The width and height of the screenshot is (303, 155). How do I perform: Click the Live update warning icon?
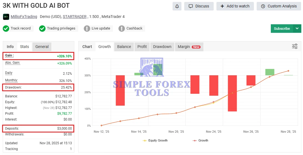[87, 28]
